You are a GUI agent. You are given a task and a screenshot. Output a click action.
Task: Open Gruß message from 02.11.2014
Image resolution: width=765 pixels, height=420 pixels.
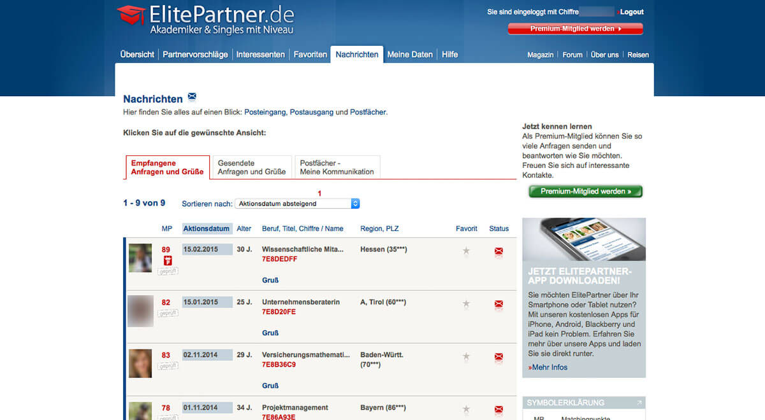[270, 386]
